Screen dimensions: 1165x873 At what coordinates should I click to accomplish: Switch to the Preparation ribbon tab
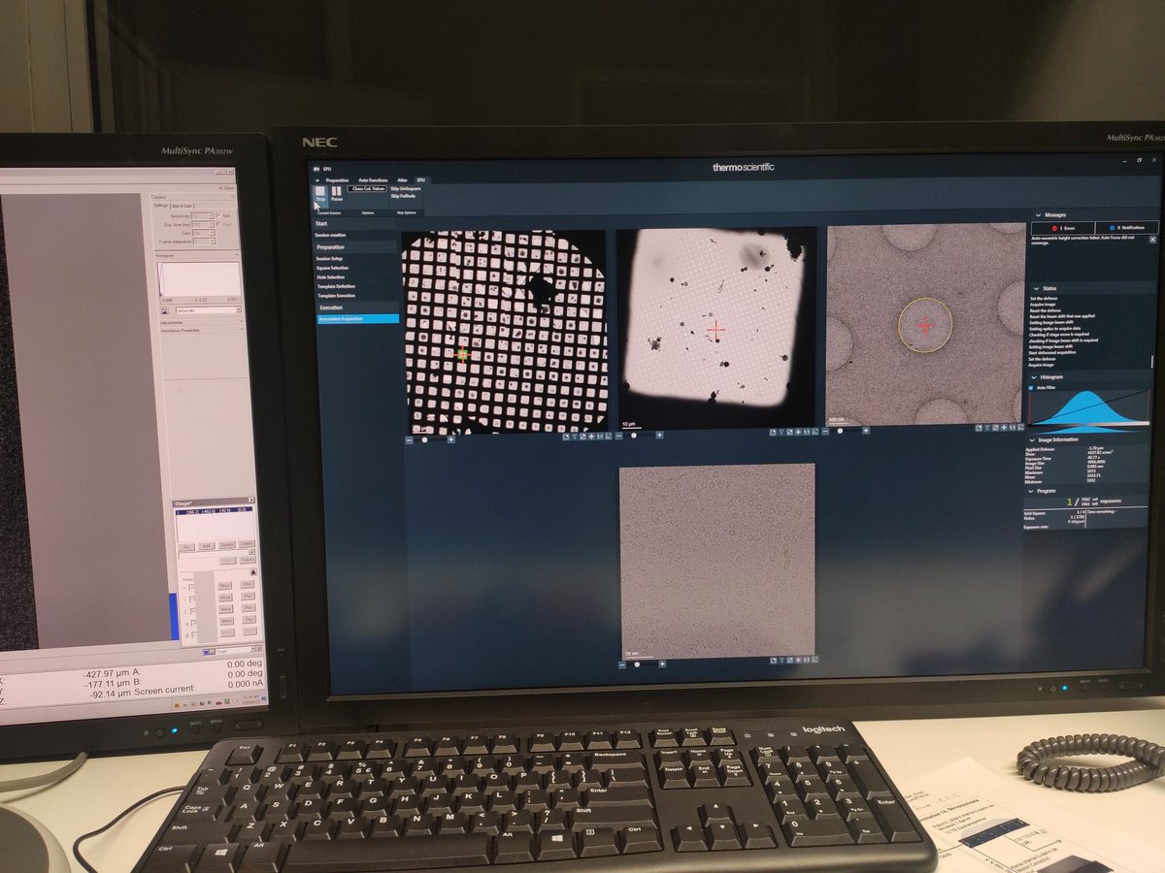tap(337, 179)
